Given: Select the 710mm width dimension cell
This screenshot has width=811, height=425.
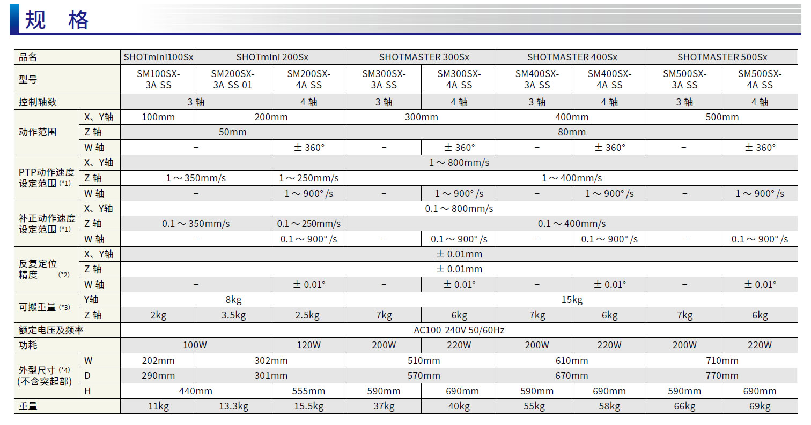Looking at the screenshot, I should 722,361.
